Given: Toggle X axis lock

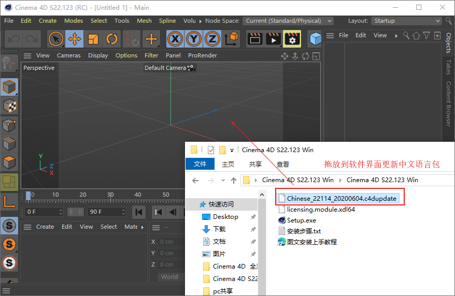Looking at the screenshot, I should (176, 39).
